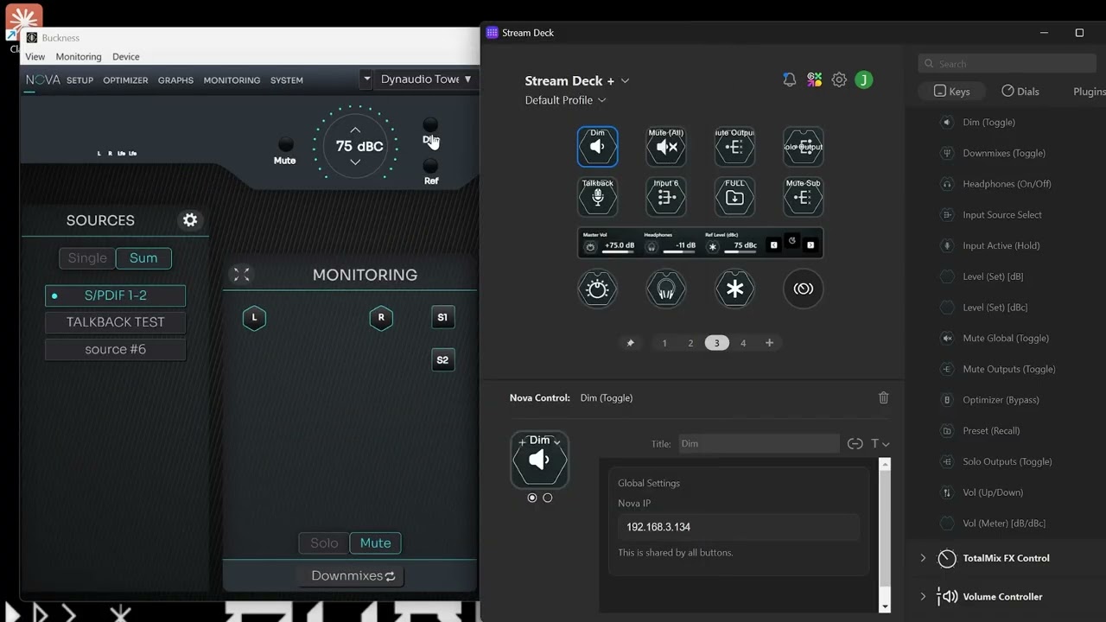Select the Talkback microphone key

coord(597,197)
